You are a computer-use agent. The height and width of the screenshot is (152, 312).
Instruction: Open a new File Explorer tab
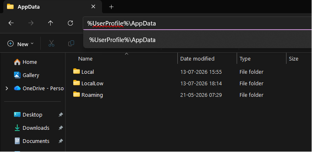click(x=112, y=7)
